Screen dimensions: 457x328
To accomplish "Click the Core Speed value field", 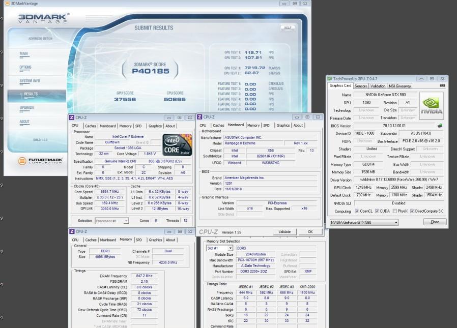I will [x=110, y=192].
